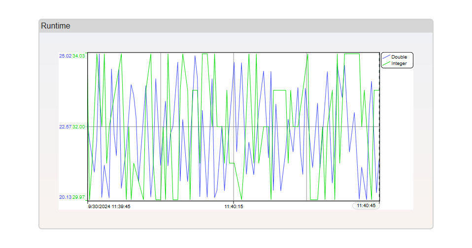The image size is (472, 248).
Task: Click the green 29.97 minimum axis value
Action: (x=79, y=197)
